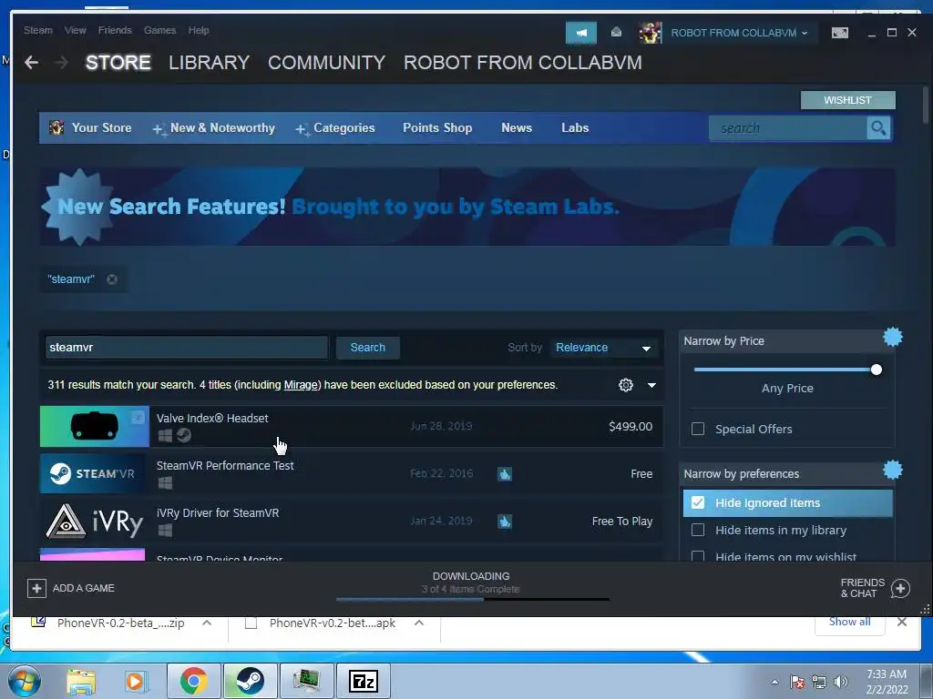Open the announcements megaphone icon
Screen dimensions: 933x699
point(580,33)
